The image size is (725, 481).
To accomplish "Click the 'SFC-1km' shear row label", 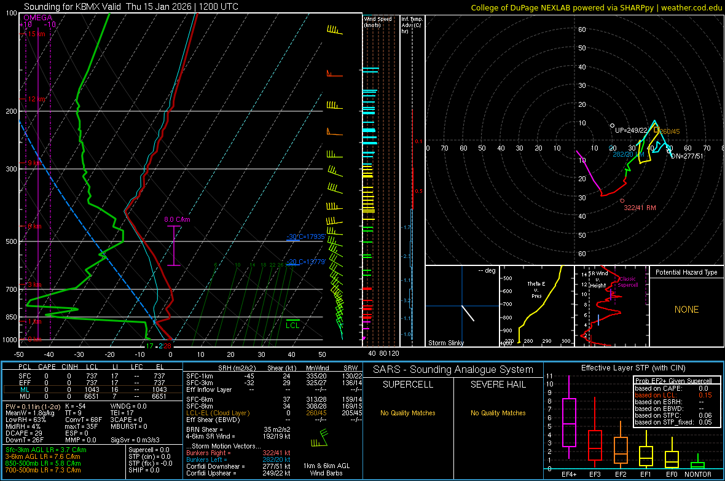I will click(x=199, y=376).
